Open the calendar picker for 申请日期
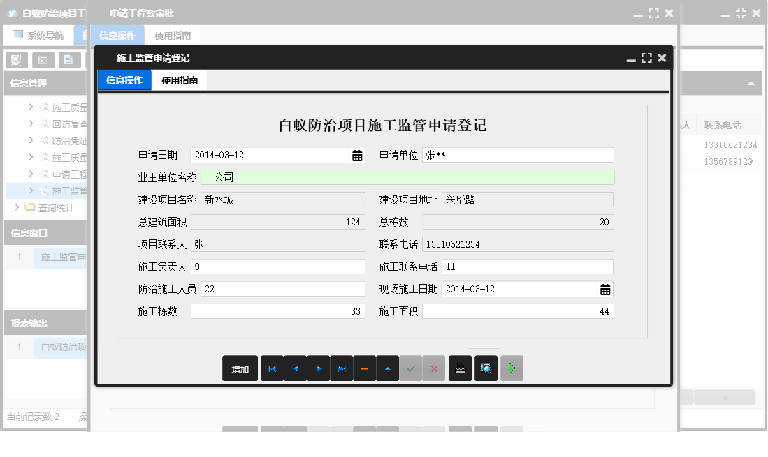 (357, 156)
